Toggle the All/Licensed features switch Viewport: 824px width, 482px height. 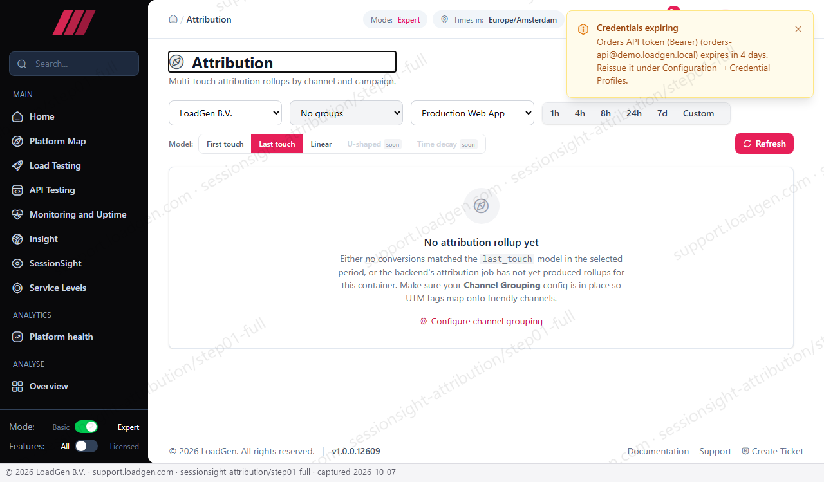pyautogui.click(x=86, y=446)
